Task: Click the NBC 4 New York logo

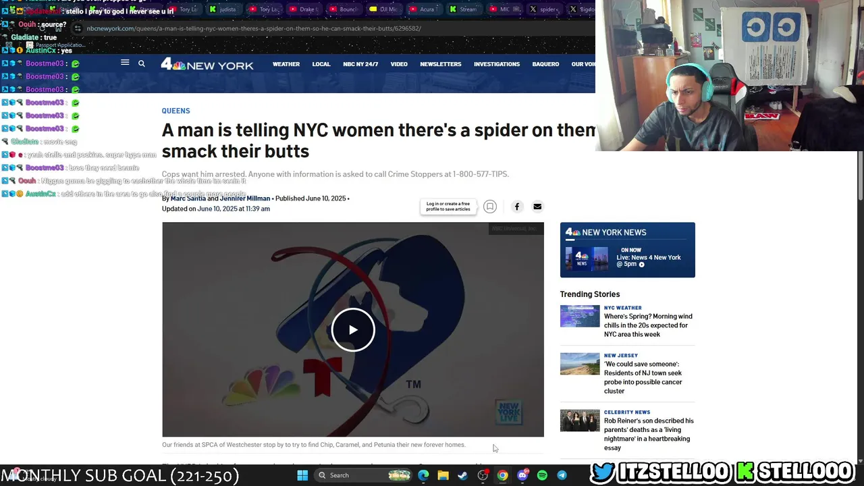Action: (207, 64)
